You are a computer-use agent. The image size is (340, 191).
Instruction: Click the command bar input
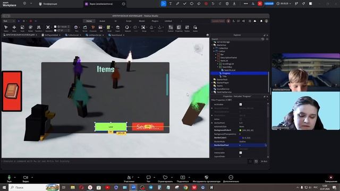124,161
